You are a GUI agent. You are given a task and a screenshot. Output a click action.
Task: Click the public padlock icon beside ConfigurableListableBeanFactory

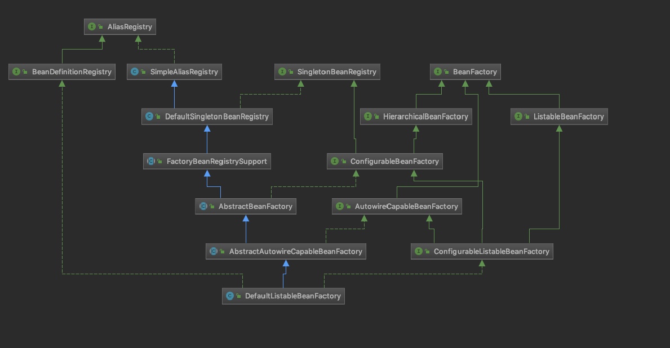coord(427,251)
